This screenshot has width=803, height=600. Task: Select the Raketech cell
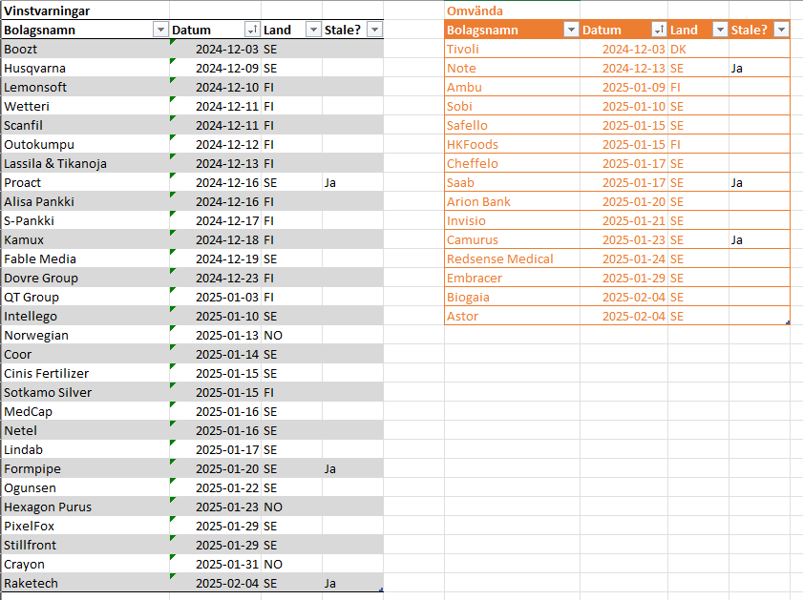(86, 584)
